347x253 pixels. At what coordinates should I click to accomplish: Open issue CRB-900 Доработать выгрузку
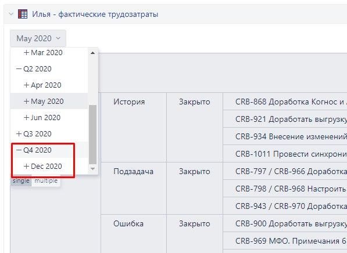click(291, 223)
